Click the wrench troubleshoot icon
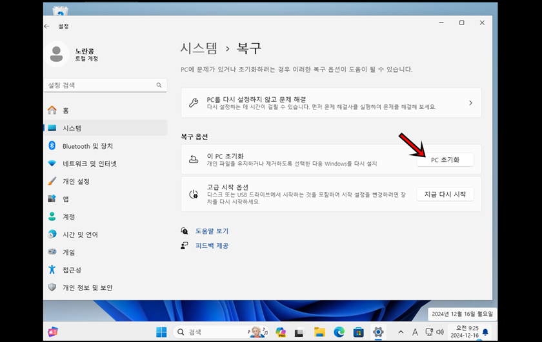 click(x=194, y=103)
